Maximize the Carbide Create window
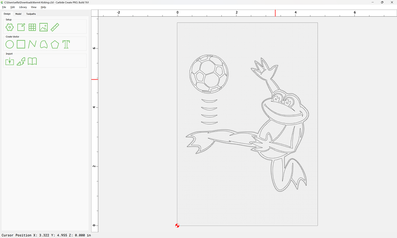This screenshot has width=397, height=238. [x=382, y=2]
